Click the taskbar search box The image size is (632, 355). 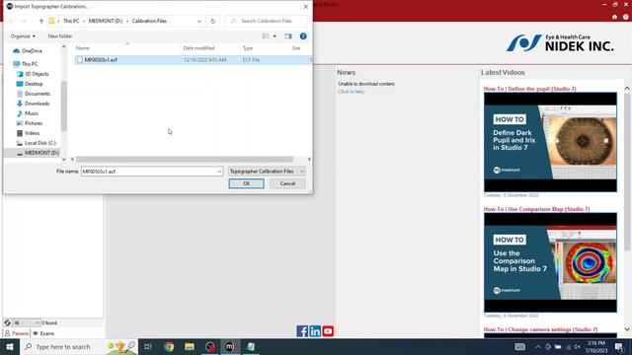pyautogui.click(x=79, y=346)
